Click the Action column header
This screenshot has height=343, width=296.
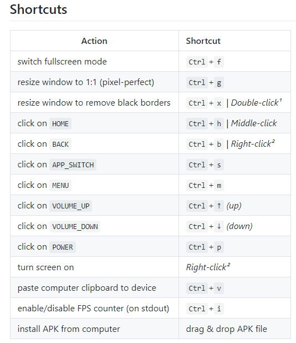coord(94,41)
